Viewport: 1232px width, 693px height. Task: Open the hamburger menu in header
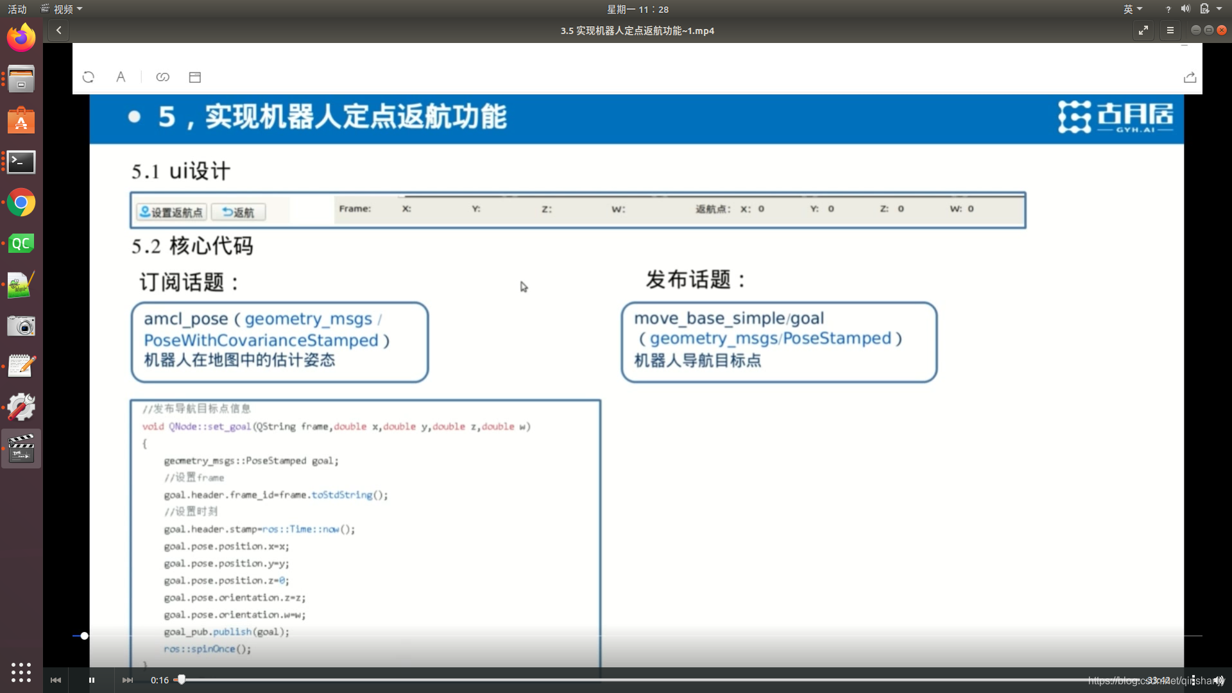(1170, 30)
